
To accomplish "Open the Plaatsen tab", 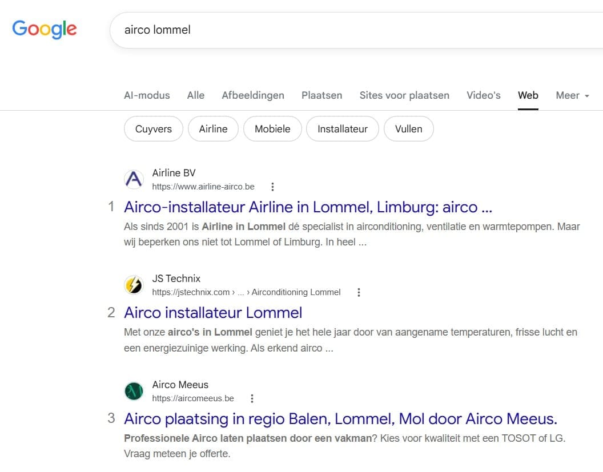I will 322,95.
